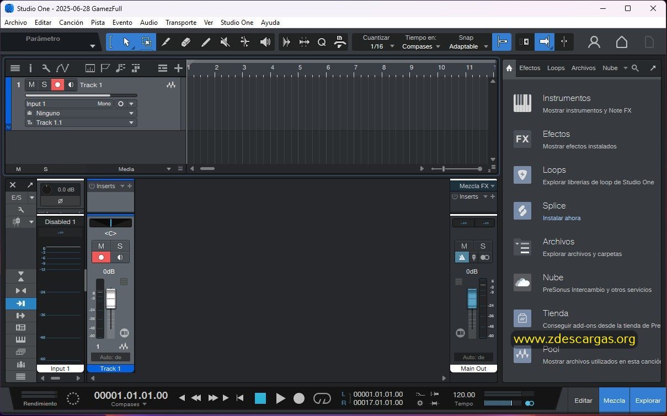Click the Quantize Q icon
Screen dimensions: 667x416
(322, 42)
